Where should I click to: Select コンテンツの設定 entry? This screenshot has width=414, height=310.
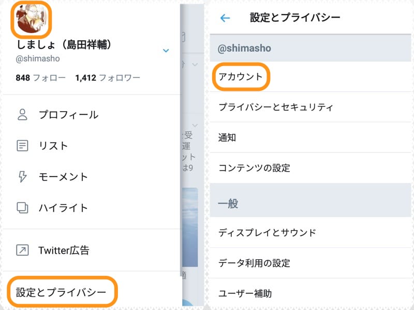254,168
